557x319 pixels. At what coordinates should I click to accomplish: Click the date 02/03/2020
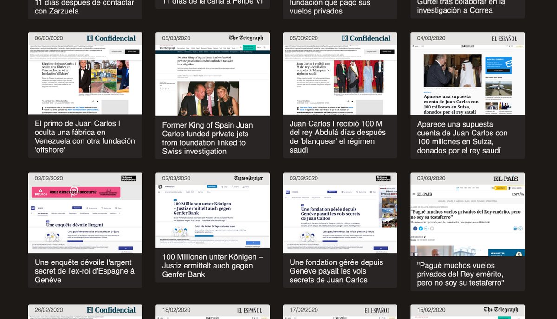point(431,179)
